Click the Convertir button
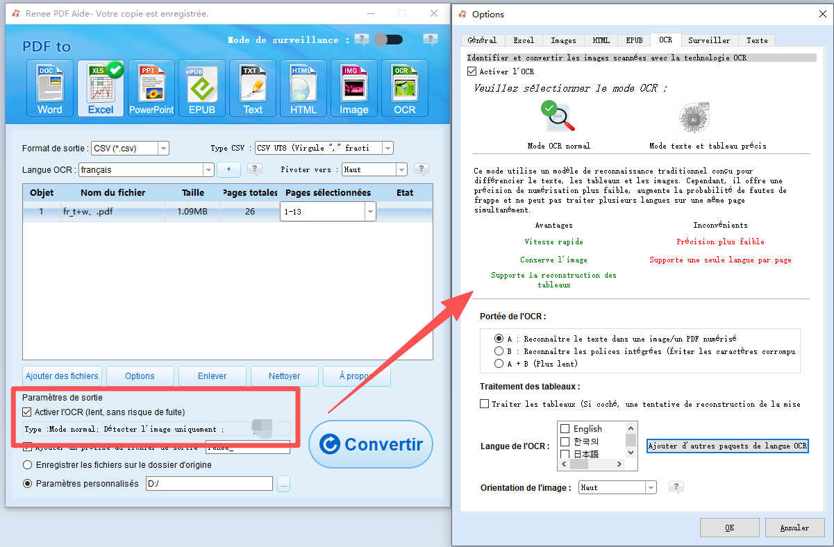The image size is (834, 547). tap(371, 444)
